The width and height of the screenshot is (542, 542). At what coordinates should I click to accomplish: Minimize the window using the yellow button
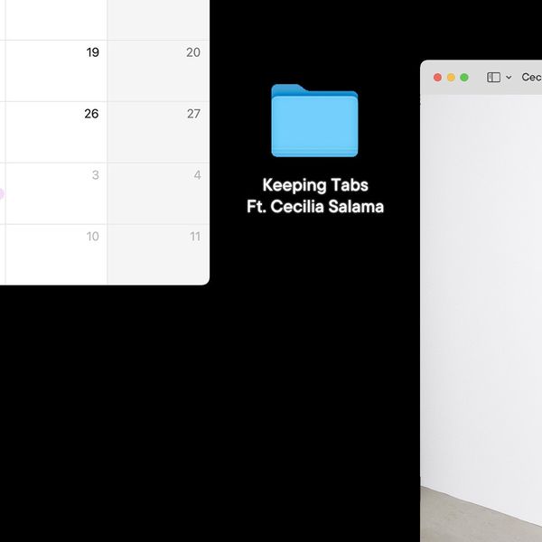point(451,77)
